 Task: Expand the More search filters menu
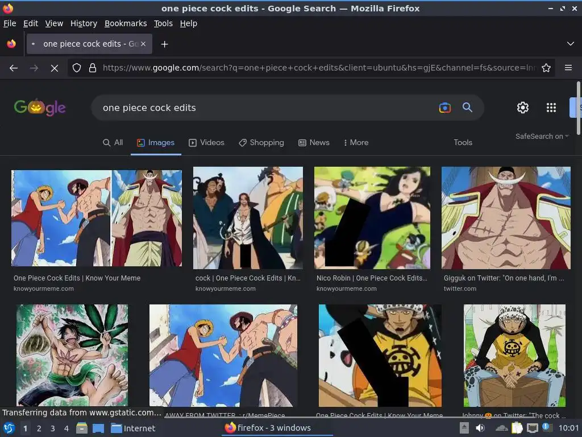(x=356, y=143)
